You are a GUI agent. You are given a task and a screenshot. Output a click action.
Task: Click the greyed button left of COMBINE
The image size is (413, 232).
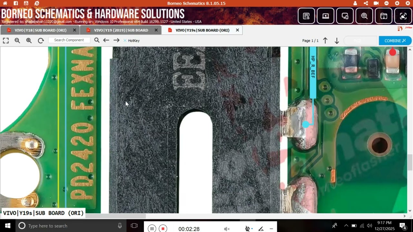point(360,41)
